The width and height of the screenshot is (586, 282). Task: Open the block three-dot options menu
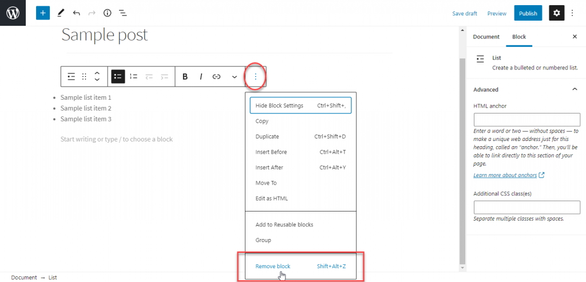point(256,77)
